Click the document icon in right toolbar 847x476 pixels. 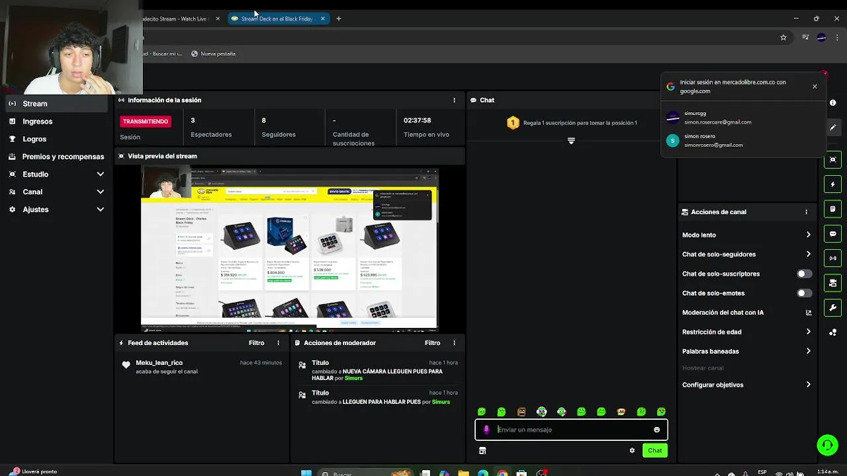tap(833, 209)
